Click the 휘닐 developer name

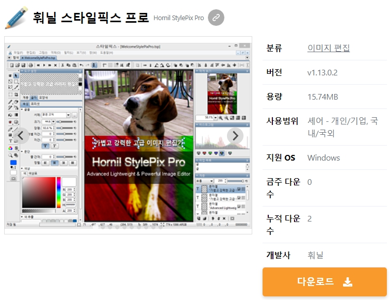315,255
